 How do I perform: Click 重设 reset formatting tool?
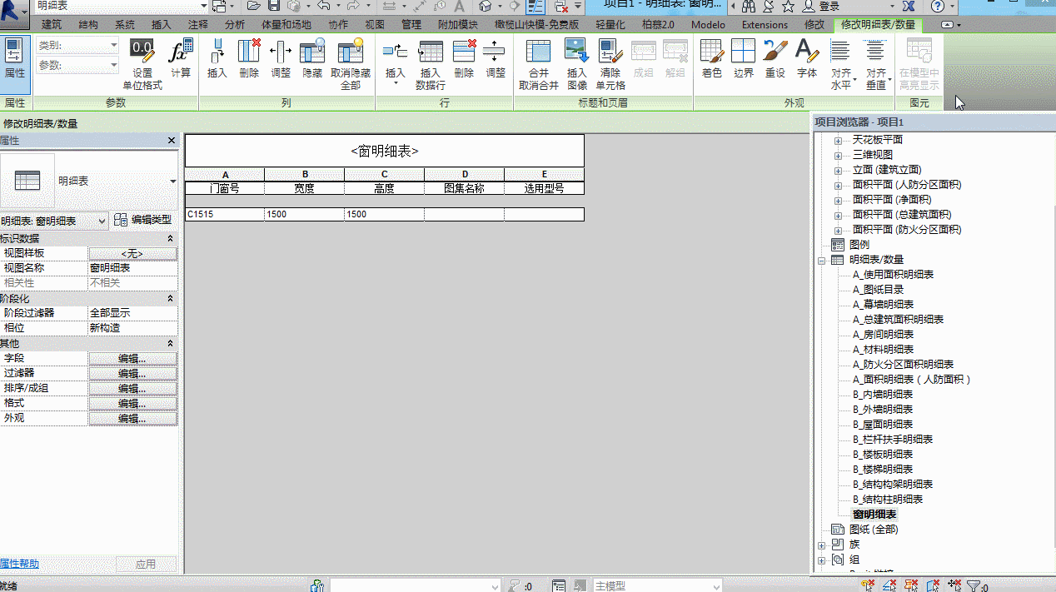point(775,58)
